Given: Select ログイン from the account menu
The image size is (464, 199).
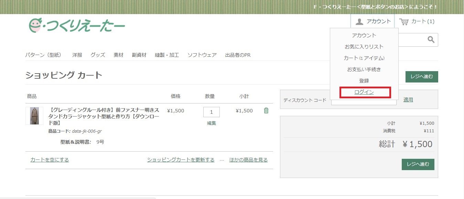Looking at the screenshot, I should [x=364, y=92].
